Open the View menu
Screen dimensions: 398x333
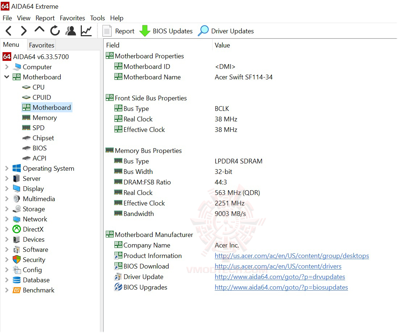coord(24,18)
